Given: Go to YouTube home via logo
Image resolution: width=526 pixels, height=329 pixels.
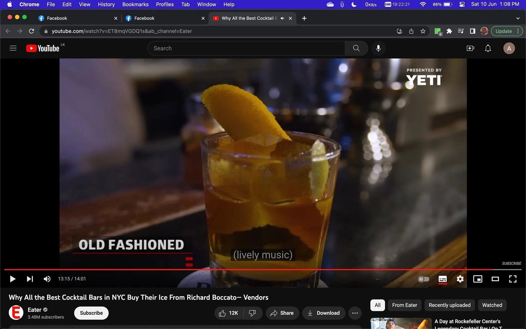Looking at the screenshot, I should [x=43, y=48].
